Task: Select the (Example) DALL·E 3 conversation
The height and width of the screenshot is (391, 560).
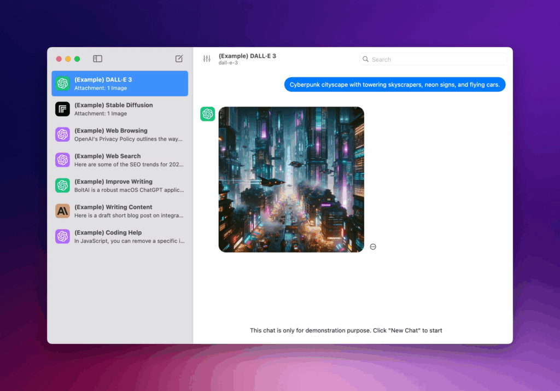Action: tap(120, 84)
